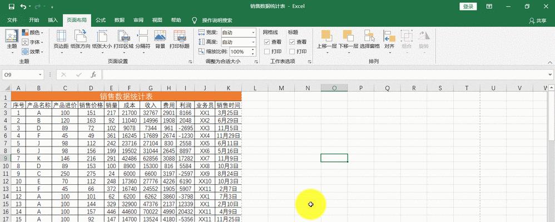Click the Name Box showing O9
Image resolution: width=555 pixels, height=222 pixels.
click(x=19, y=74)
